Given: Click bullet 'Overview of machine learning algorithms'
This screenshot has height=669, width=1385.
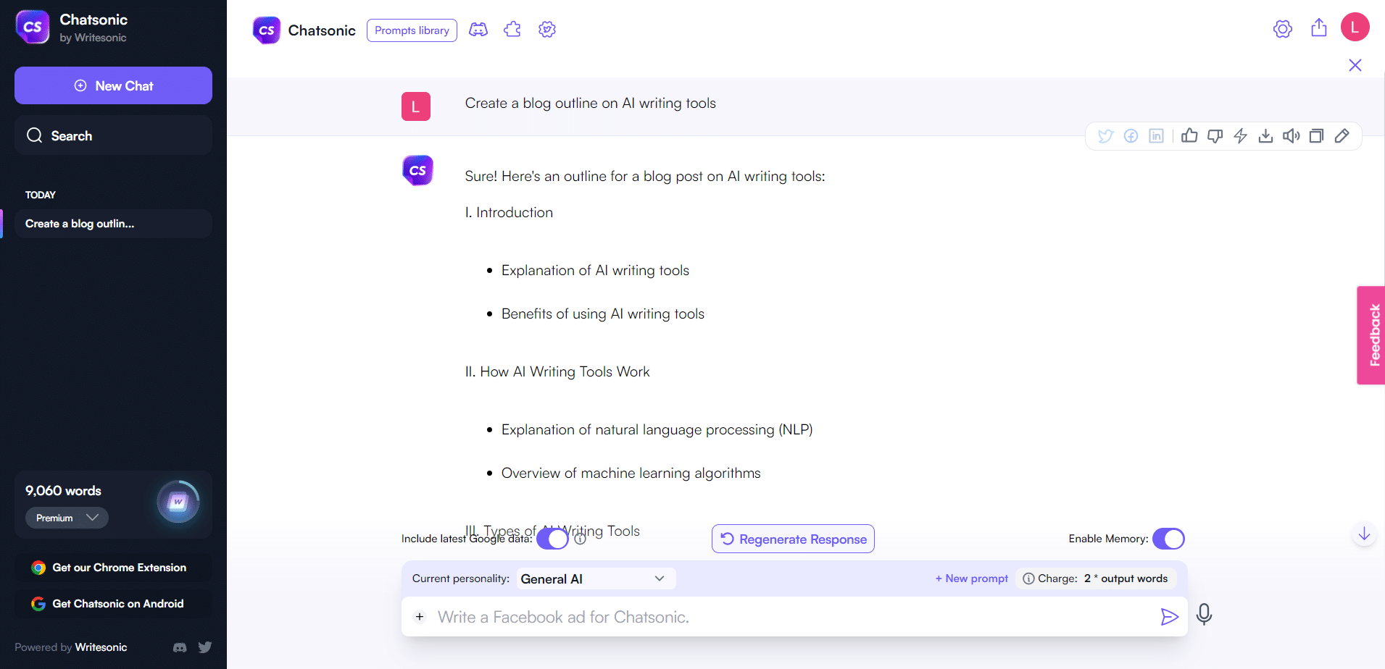Looking at the screenshot, I should click(631, 473).
